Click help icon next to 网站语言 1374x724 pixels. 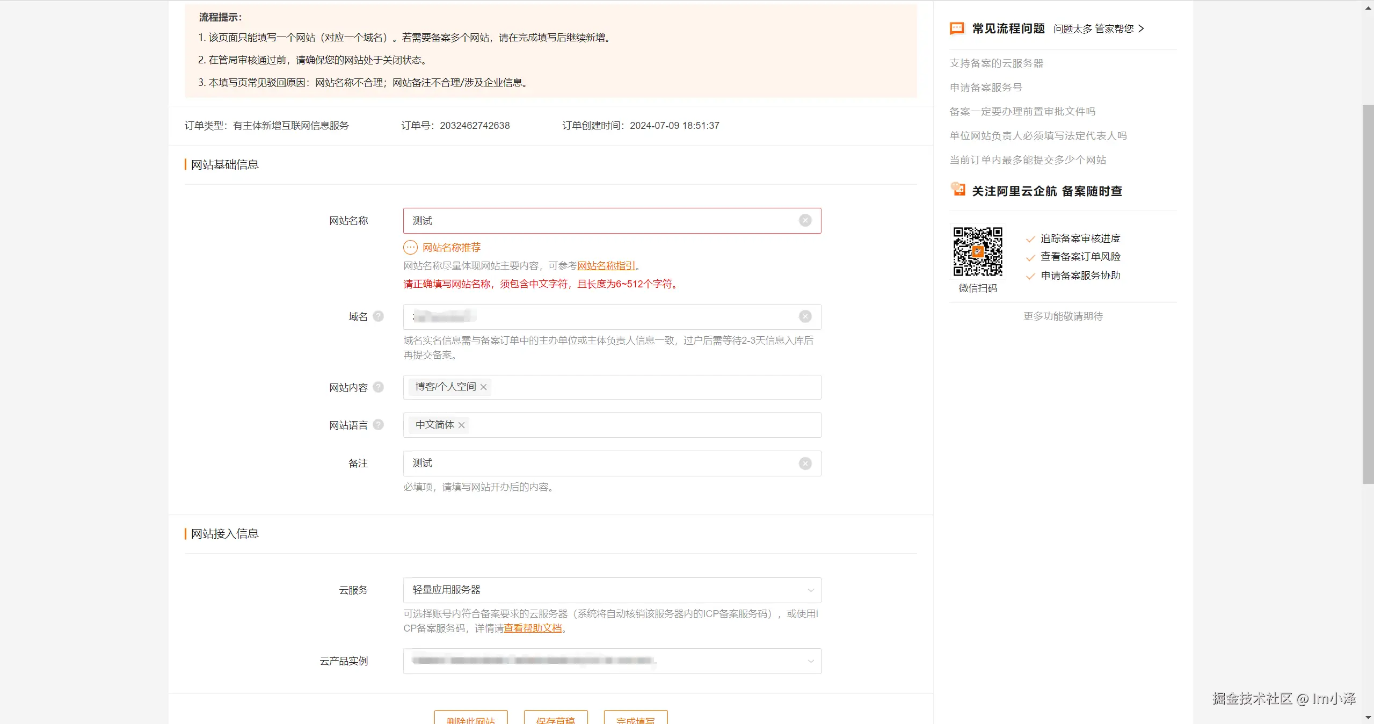point(379,425)
